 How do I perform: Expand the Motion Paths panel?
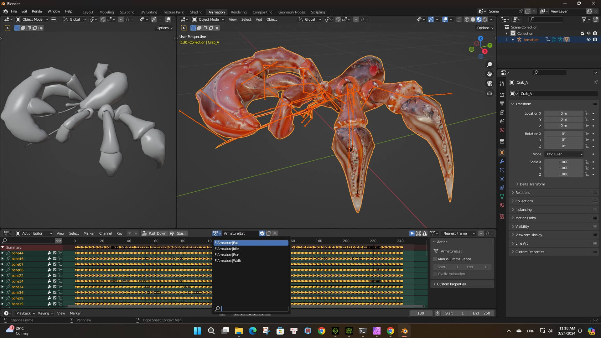pos(525,218)
